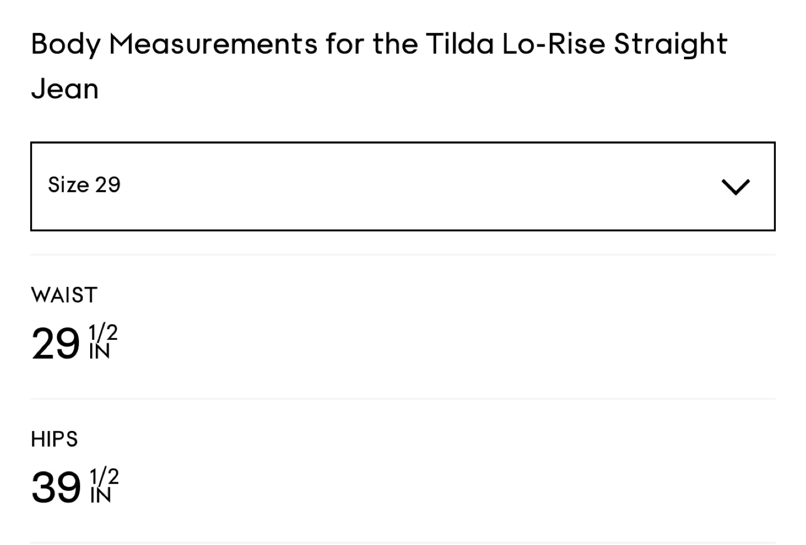Click the WAIST label
This screenshot has width=806, height=545.
click(x=64, y=295)
